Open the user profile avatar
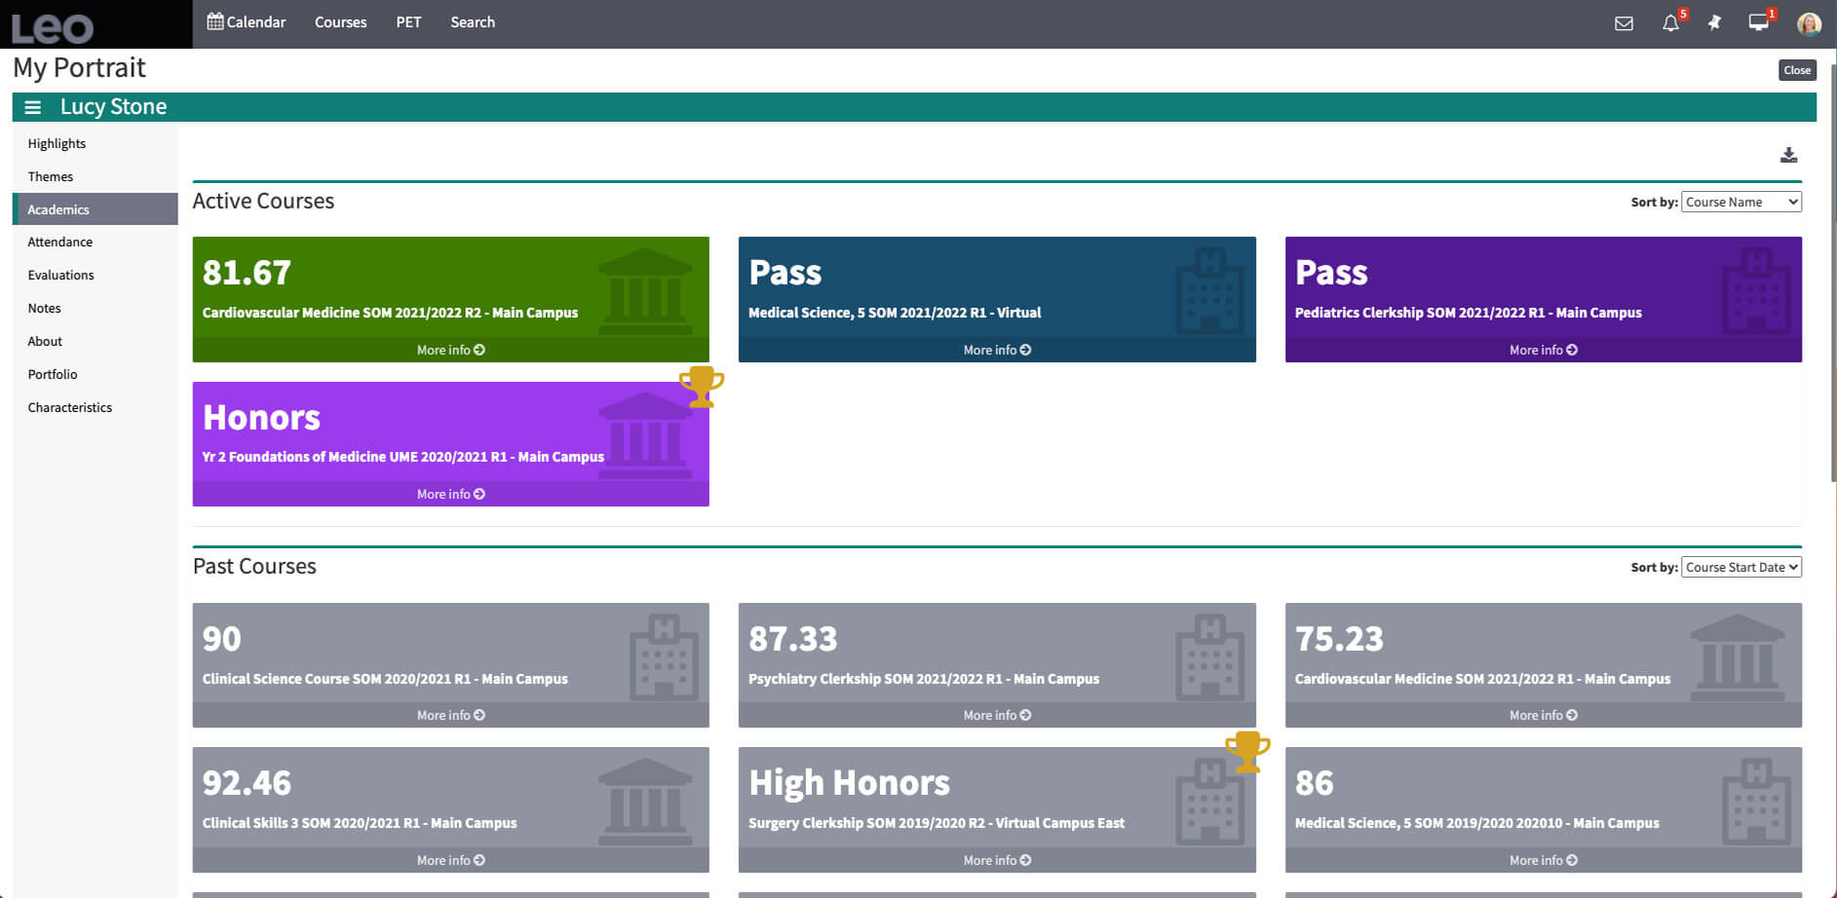The height and width of the screenshot is (898, 1837). click(1809, 23)
